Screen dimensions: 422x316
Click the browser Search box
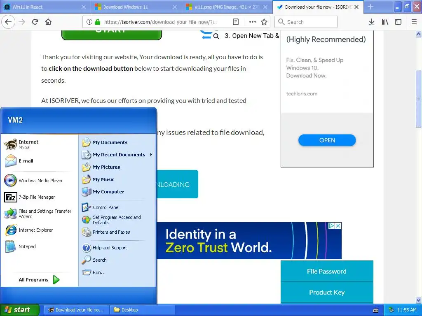coord(306,22)
